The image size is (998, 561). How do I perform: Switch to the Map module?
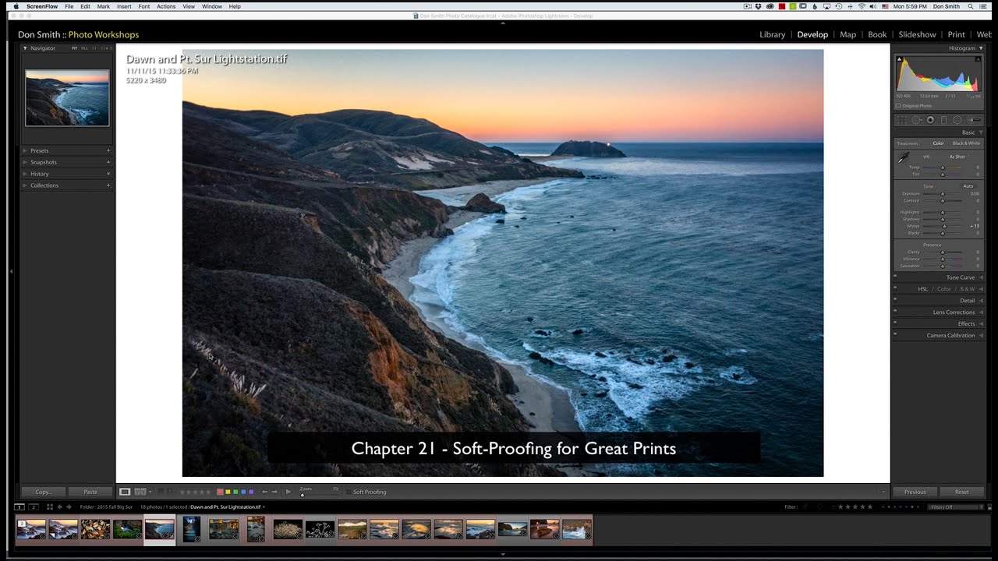click(848, 34)
